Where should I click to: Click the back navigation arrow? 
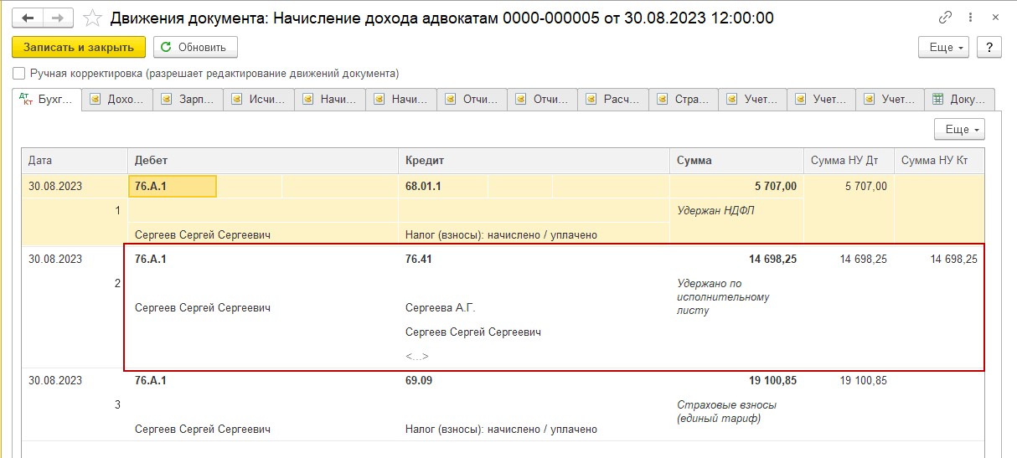point(28,18)
